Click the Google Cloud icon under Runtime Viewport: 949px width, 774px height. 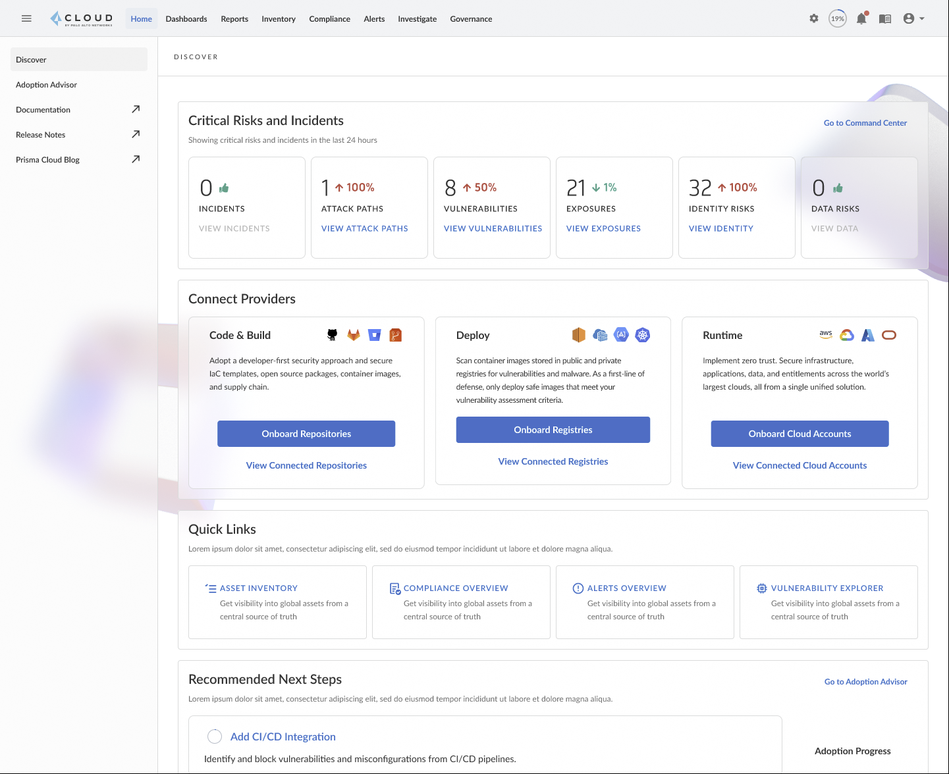(x=847, y=334)
